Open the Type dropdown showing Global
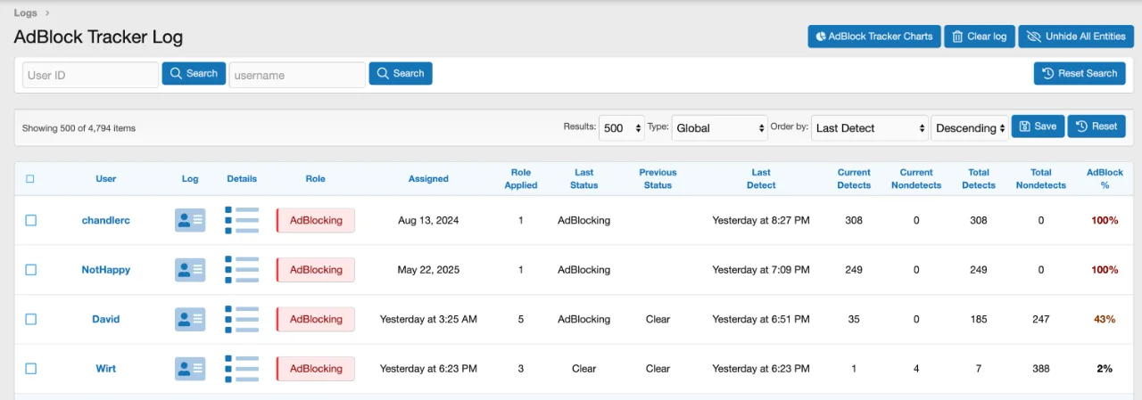Screen dimensions: 1142x400 tap(719, 127)
